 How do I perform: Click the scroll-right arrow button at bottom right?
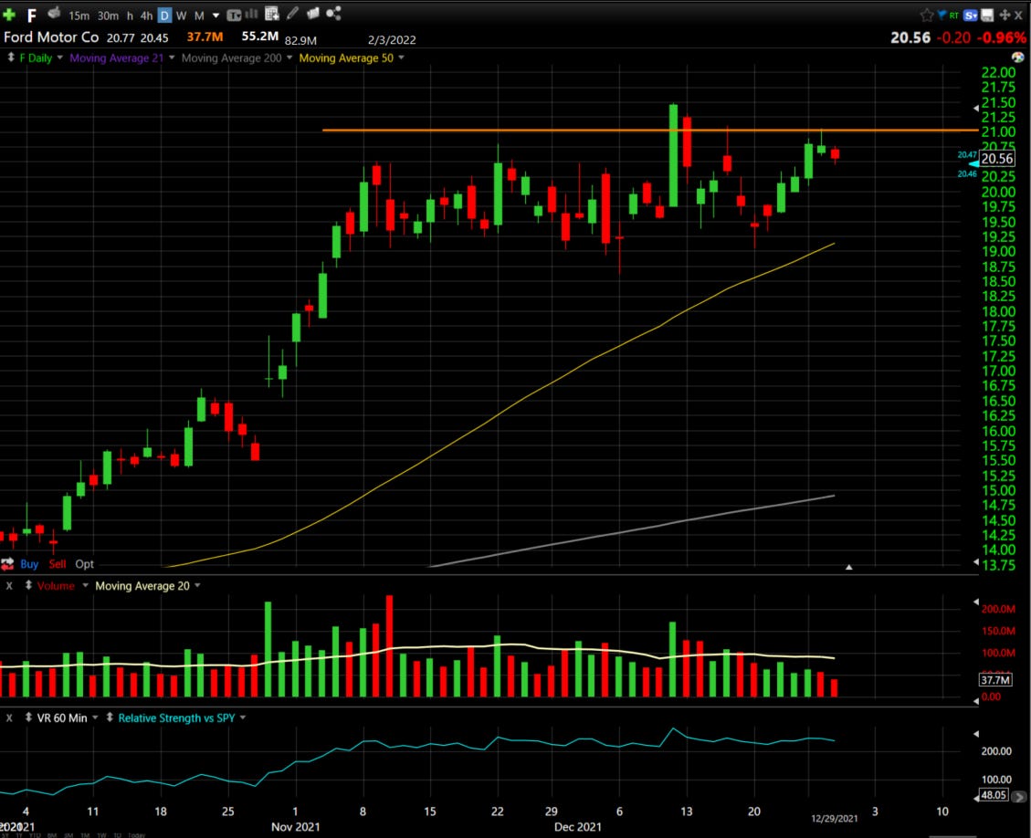tap(1019, 797)
